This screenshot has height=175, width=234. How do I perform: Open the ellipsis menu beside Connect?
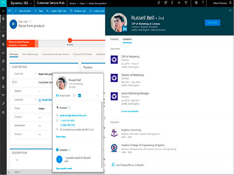coord(225,23)
